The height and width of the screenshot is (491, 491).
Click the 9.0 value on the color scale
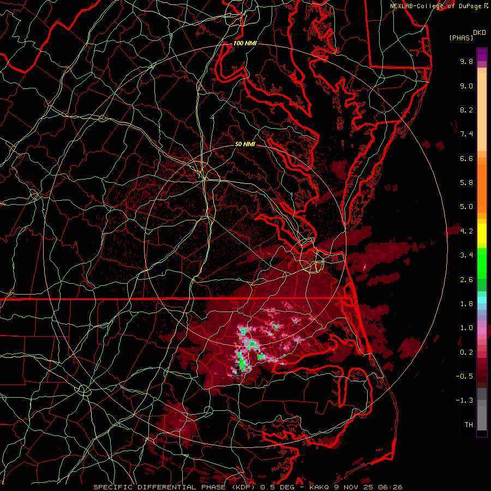coord(466,86)
